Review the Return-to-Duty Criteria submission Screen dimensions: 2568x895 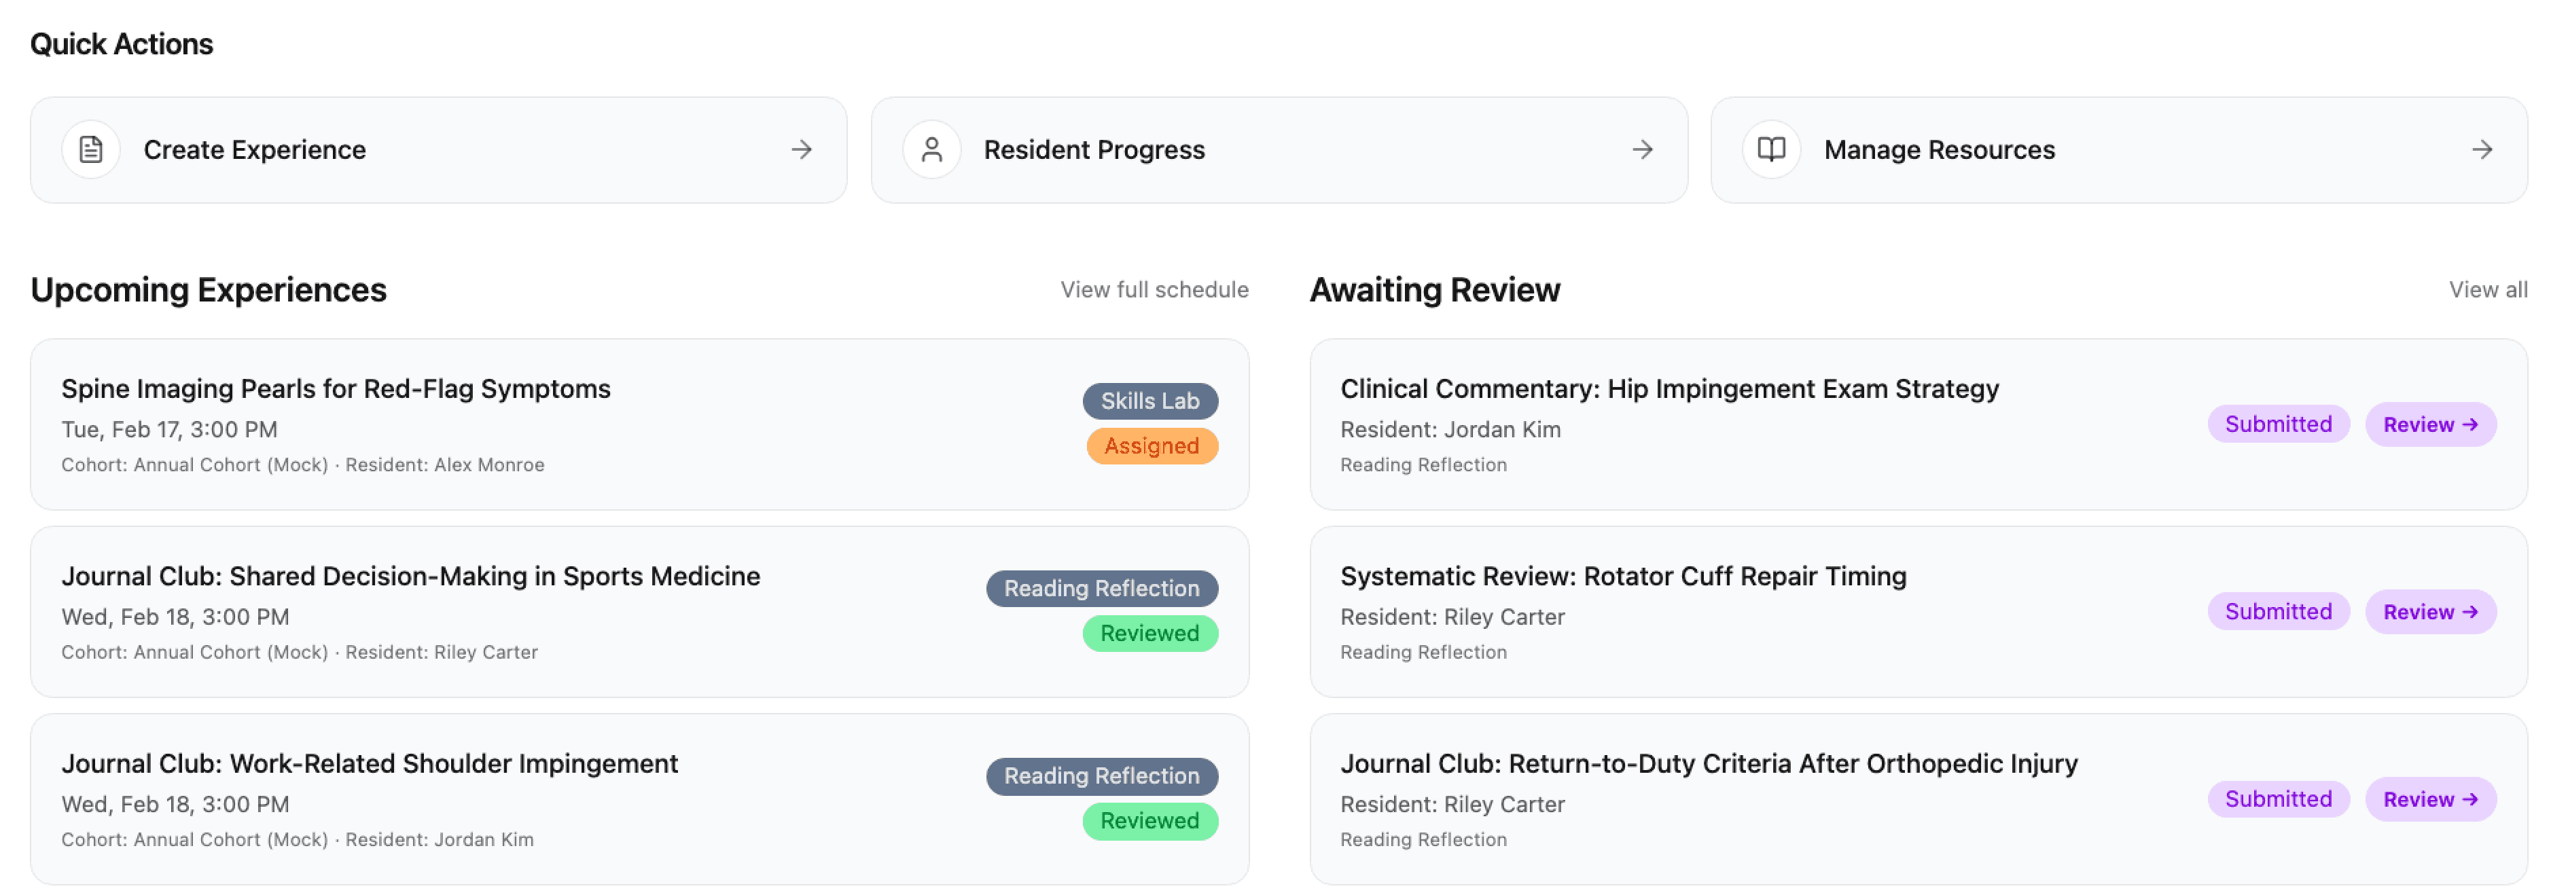click(x=2429, y=799)
